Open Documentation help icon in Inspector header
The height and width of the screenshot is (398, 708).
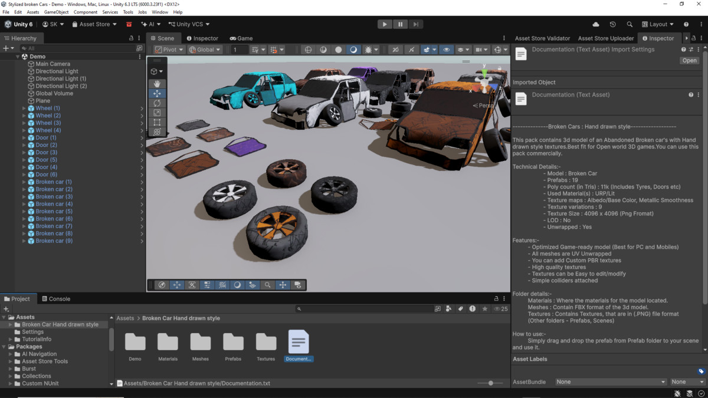tap(684, 50)
